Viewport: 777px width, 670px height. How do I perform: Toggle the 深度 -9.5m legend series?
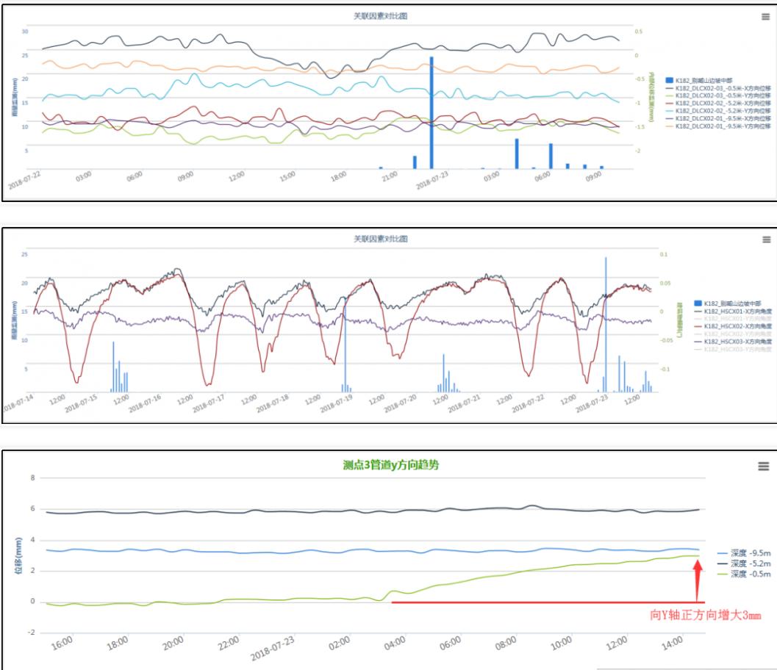click(x=744, y=553)
